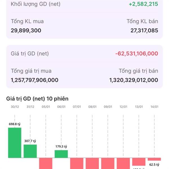Click the net value -62,531,106,000
Viewport: 169px width, 169px height.
pyautogui.click(x=137, y=54)
